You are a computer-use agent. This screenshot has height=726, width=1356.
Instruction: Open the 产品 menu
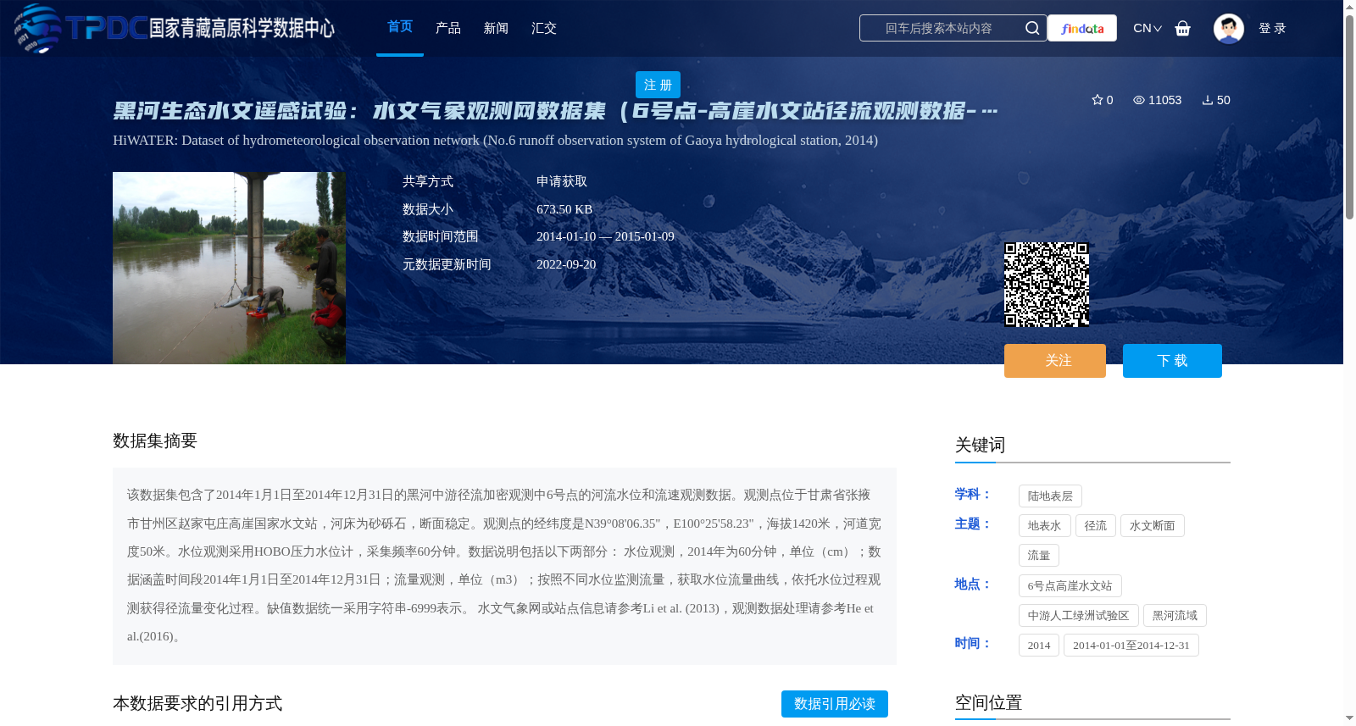(448, 28)
